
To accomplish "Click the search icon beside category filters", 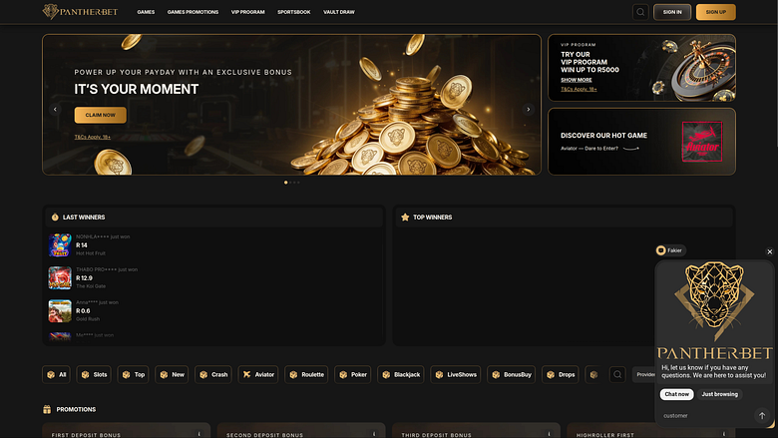I will click(617, 374).
